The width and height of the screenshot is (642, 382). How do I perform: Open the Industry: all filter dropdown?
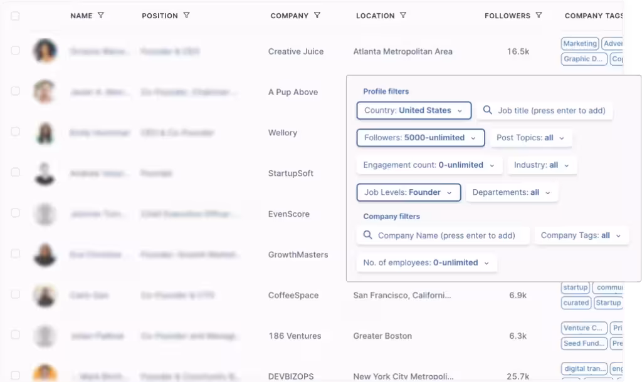(x=541, y=165)
